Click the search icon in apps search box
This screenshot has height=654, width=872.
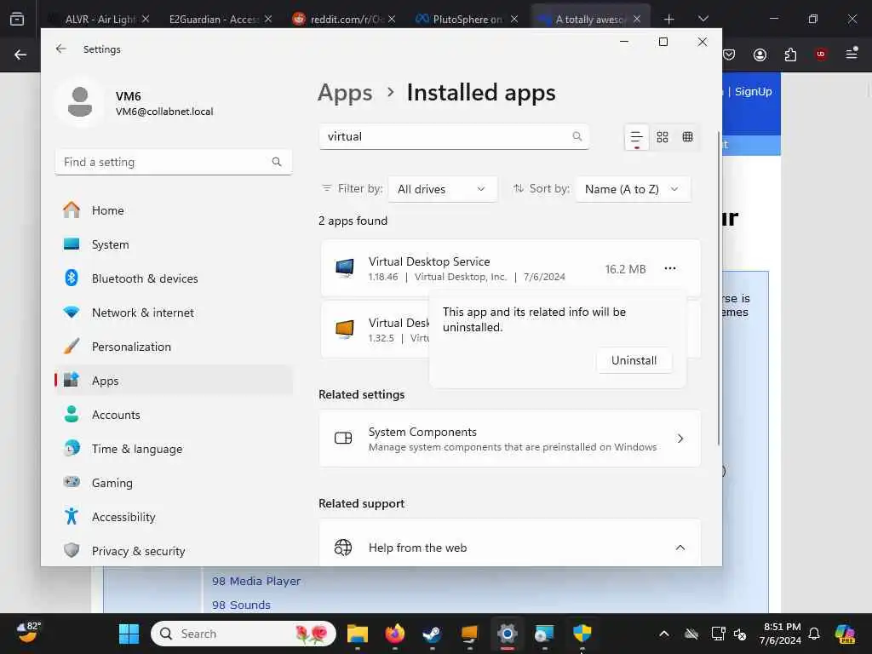(577, 136)
